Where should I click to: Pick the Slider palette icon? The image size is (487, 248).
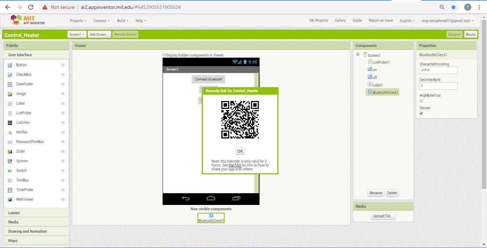click(x=10, y=152)
